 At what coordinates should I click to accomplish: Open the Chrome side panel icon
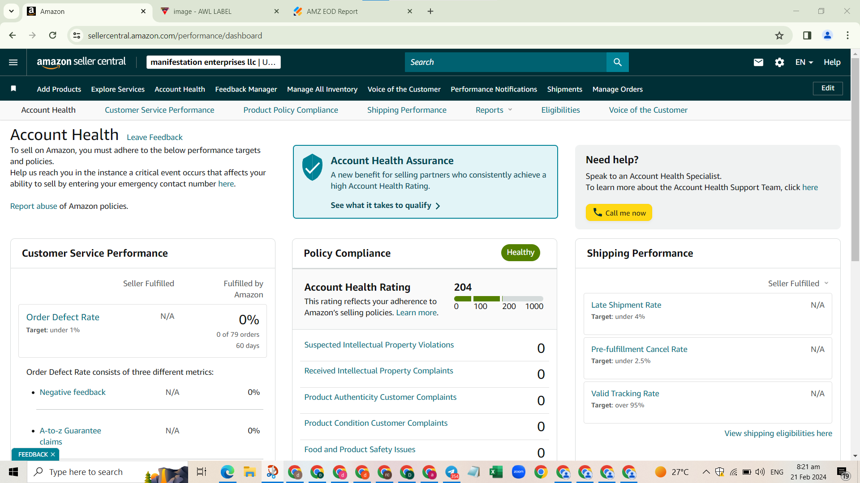(x=807, y=35)
